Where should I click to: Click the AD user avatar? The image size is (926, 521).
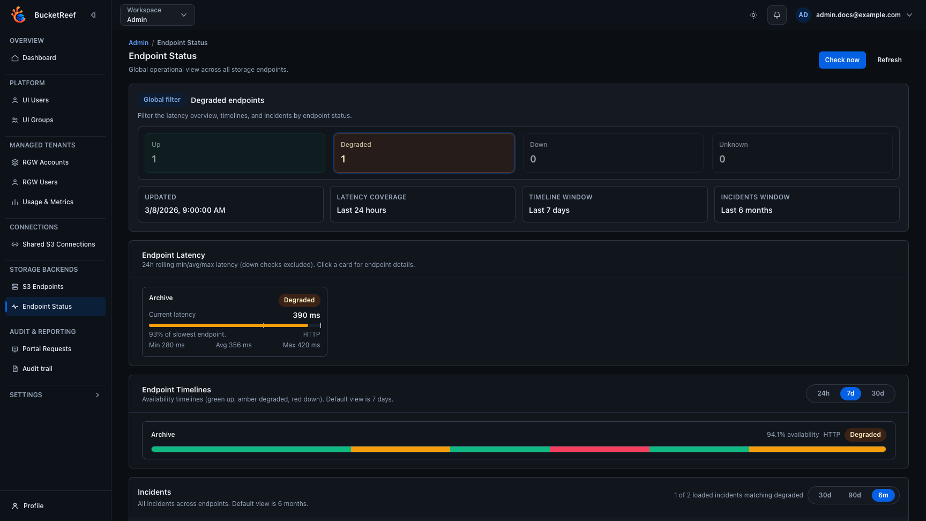(x=803, y=15)
